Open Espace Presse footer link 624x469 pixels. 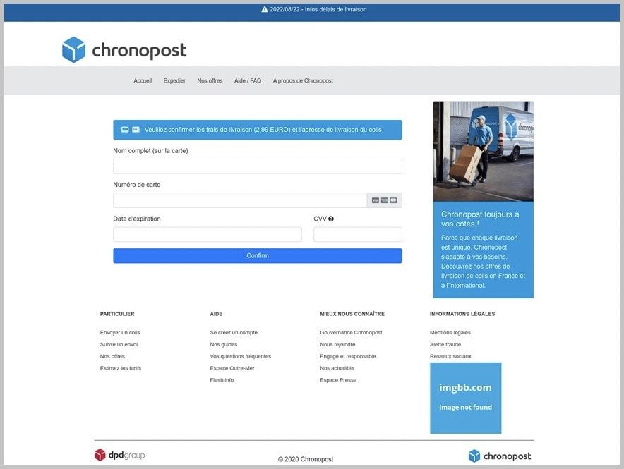[338, 380]
